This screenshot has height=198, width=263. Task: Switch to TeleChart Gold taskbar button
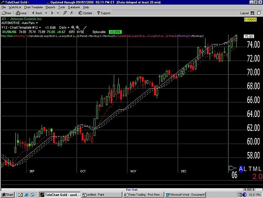point(60,195)
